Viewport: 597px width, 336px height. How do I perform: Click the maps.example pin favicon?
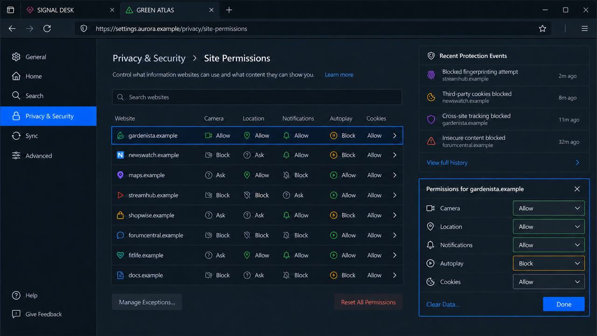tap(120, 175)
